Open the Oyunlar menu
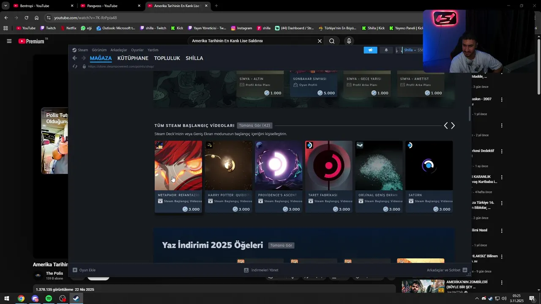Viewport: 541px width, 304px height. (x=137, y=50)
